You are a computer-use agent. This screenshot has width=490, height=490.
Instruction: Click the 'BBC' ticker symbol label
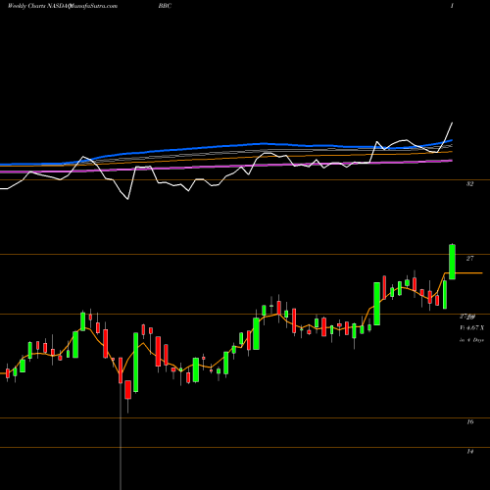click(165, 6)
